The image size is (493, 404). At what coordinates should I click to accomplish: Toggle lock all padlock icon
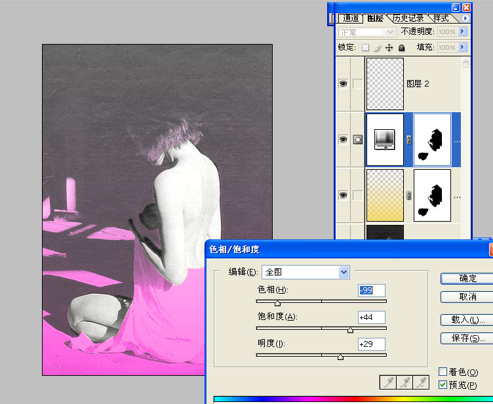click(401, 47)
